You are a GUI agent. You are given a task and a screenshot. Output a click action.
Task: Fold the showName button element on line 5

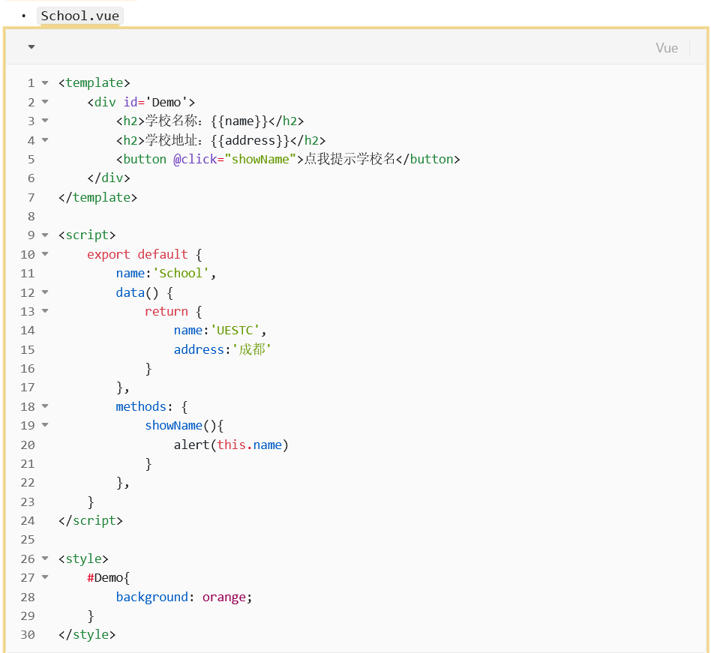pyautogui.click(x=45, y=159)
